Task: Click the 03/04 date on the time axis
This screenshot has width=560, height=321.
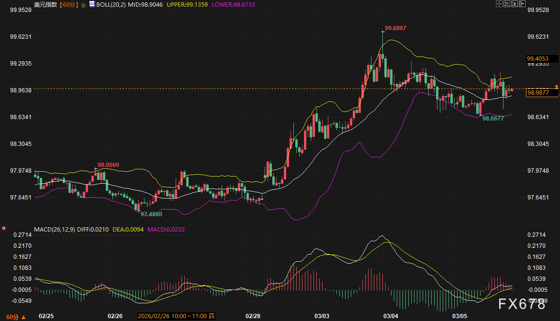Action: click(x=391, y=316)
